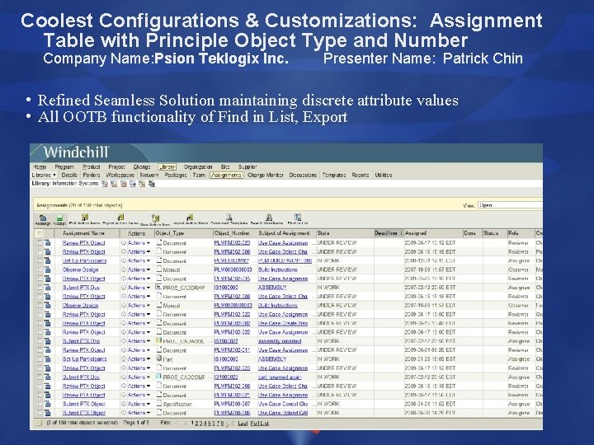
Task: Open the Actions menu for the PLMFM200-006 row
Action: click(139, 413)
